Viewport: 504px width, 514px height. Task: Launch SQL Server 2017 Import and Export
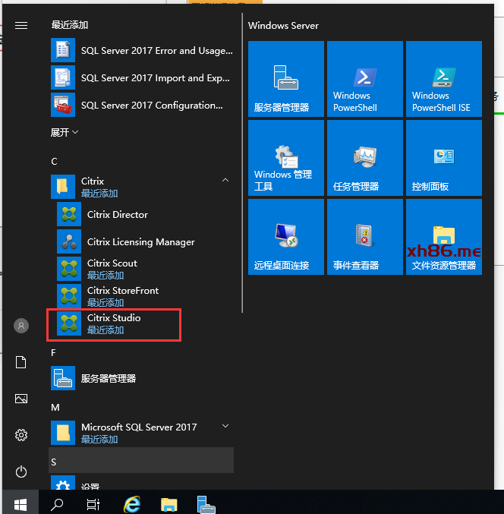tap(142, 77)
